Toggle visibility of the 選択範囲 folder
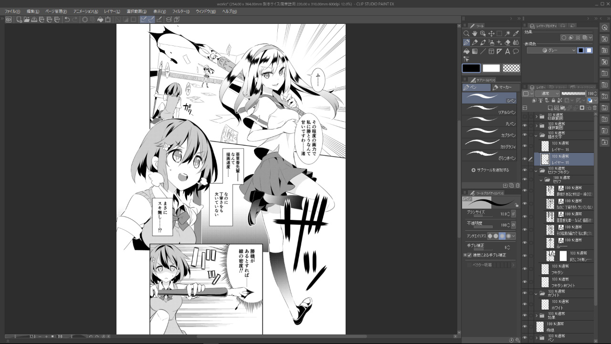611x344 pixels. (x=525, y=126)
